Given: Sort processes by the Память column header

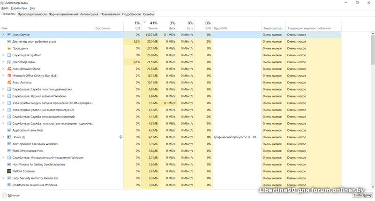Looking at the screenshot, I should click(153, 26).
